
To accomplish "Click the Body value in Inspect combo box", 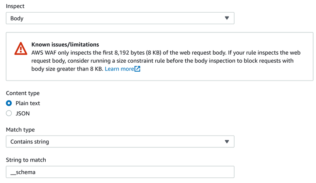I will (x=17, y=18).
